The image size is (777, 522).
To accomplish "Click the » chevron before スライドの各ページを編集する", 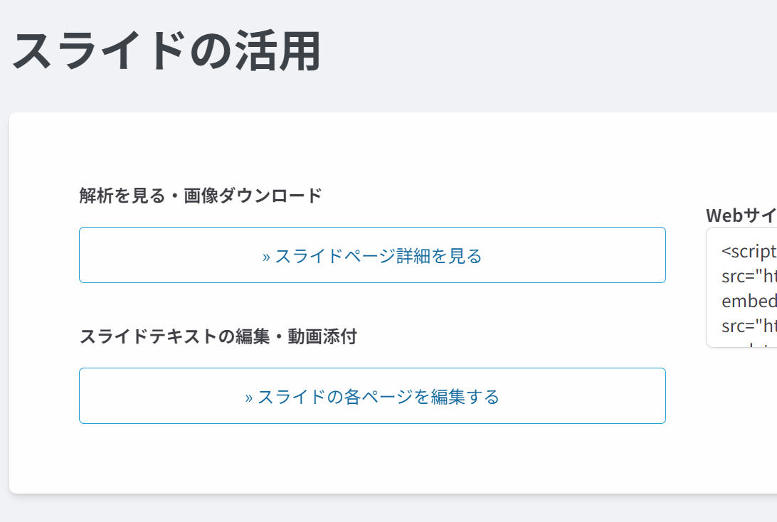I will 249,398.
